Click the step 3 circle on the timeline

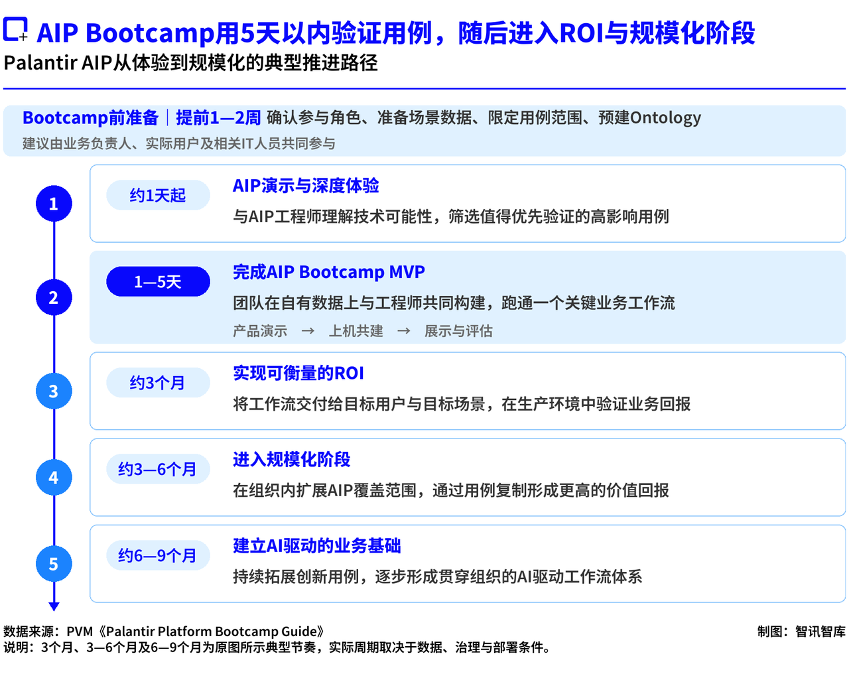tap(54, 391)
